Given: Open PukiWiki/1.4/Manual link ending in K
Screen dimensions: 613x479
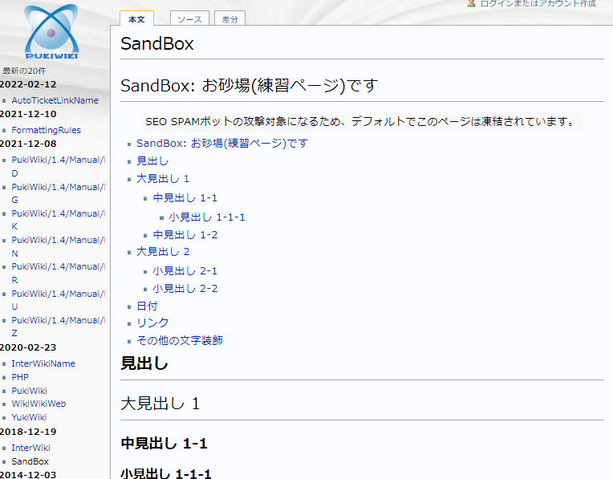Looking at the screenshot, I should [59, 220].
